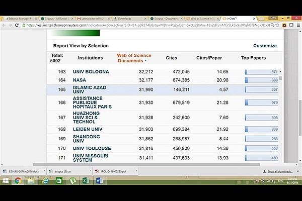Screen dimensions: 302x201
Task: Click the green padlock security icon
Action: tap(24, 25)
